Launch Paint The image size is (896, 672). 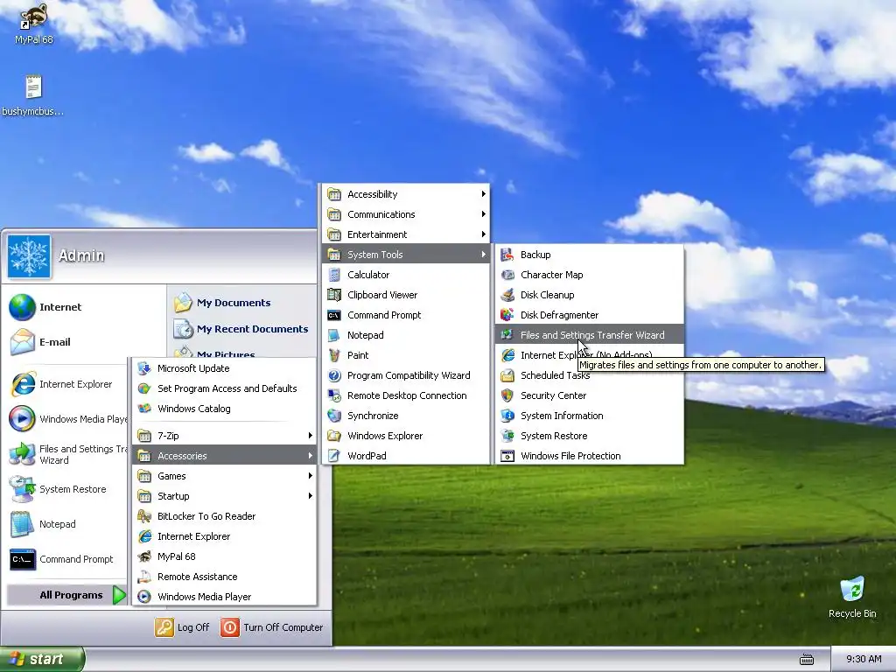[406, 355]
